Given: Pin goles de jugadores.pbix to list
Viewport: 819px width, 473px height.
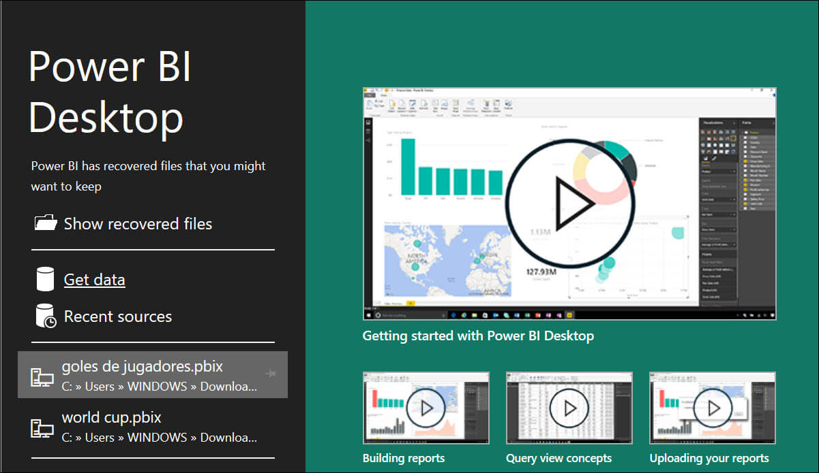Looking at the screenshot, I should tap(270, 374).
